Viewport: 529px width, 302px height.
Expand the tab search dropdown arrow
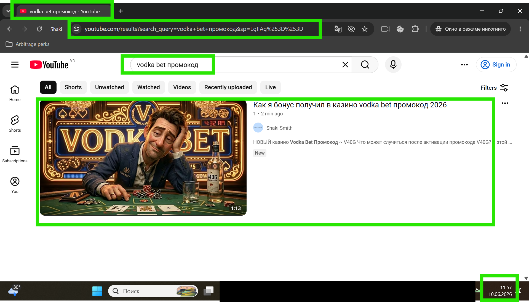click(8, 11)
